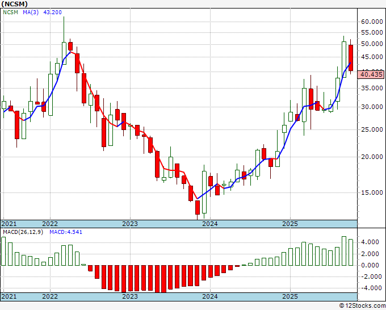386x310 pixels.
Task: Click 2022 on the MACD timeline
Action: 50,296
